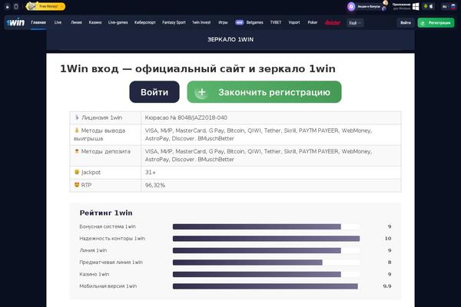Open the Киберспорт section

[x=145, y=22]
